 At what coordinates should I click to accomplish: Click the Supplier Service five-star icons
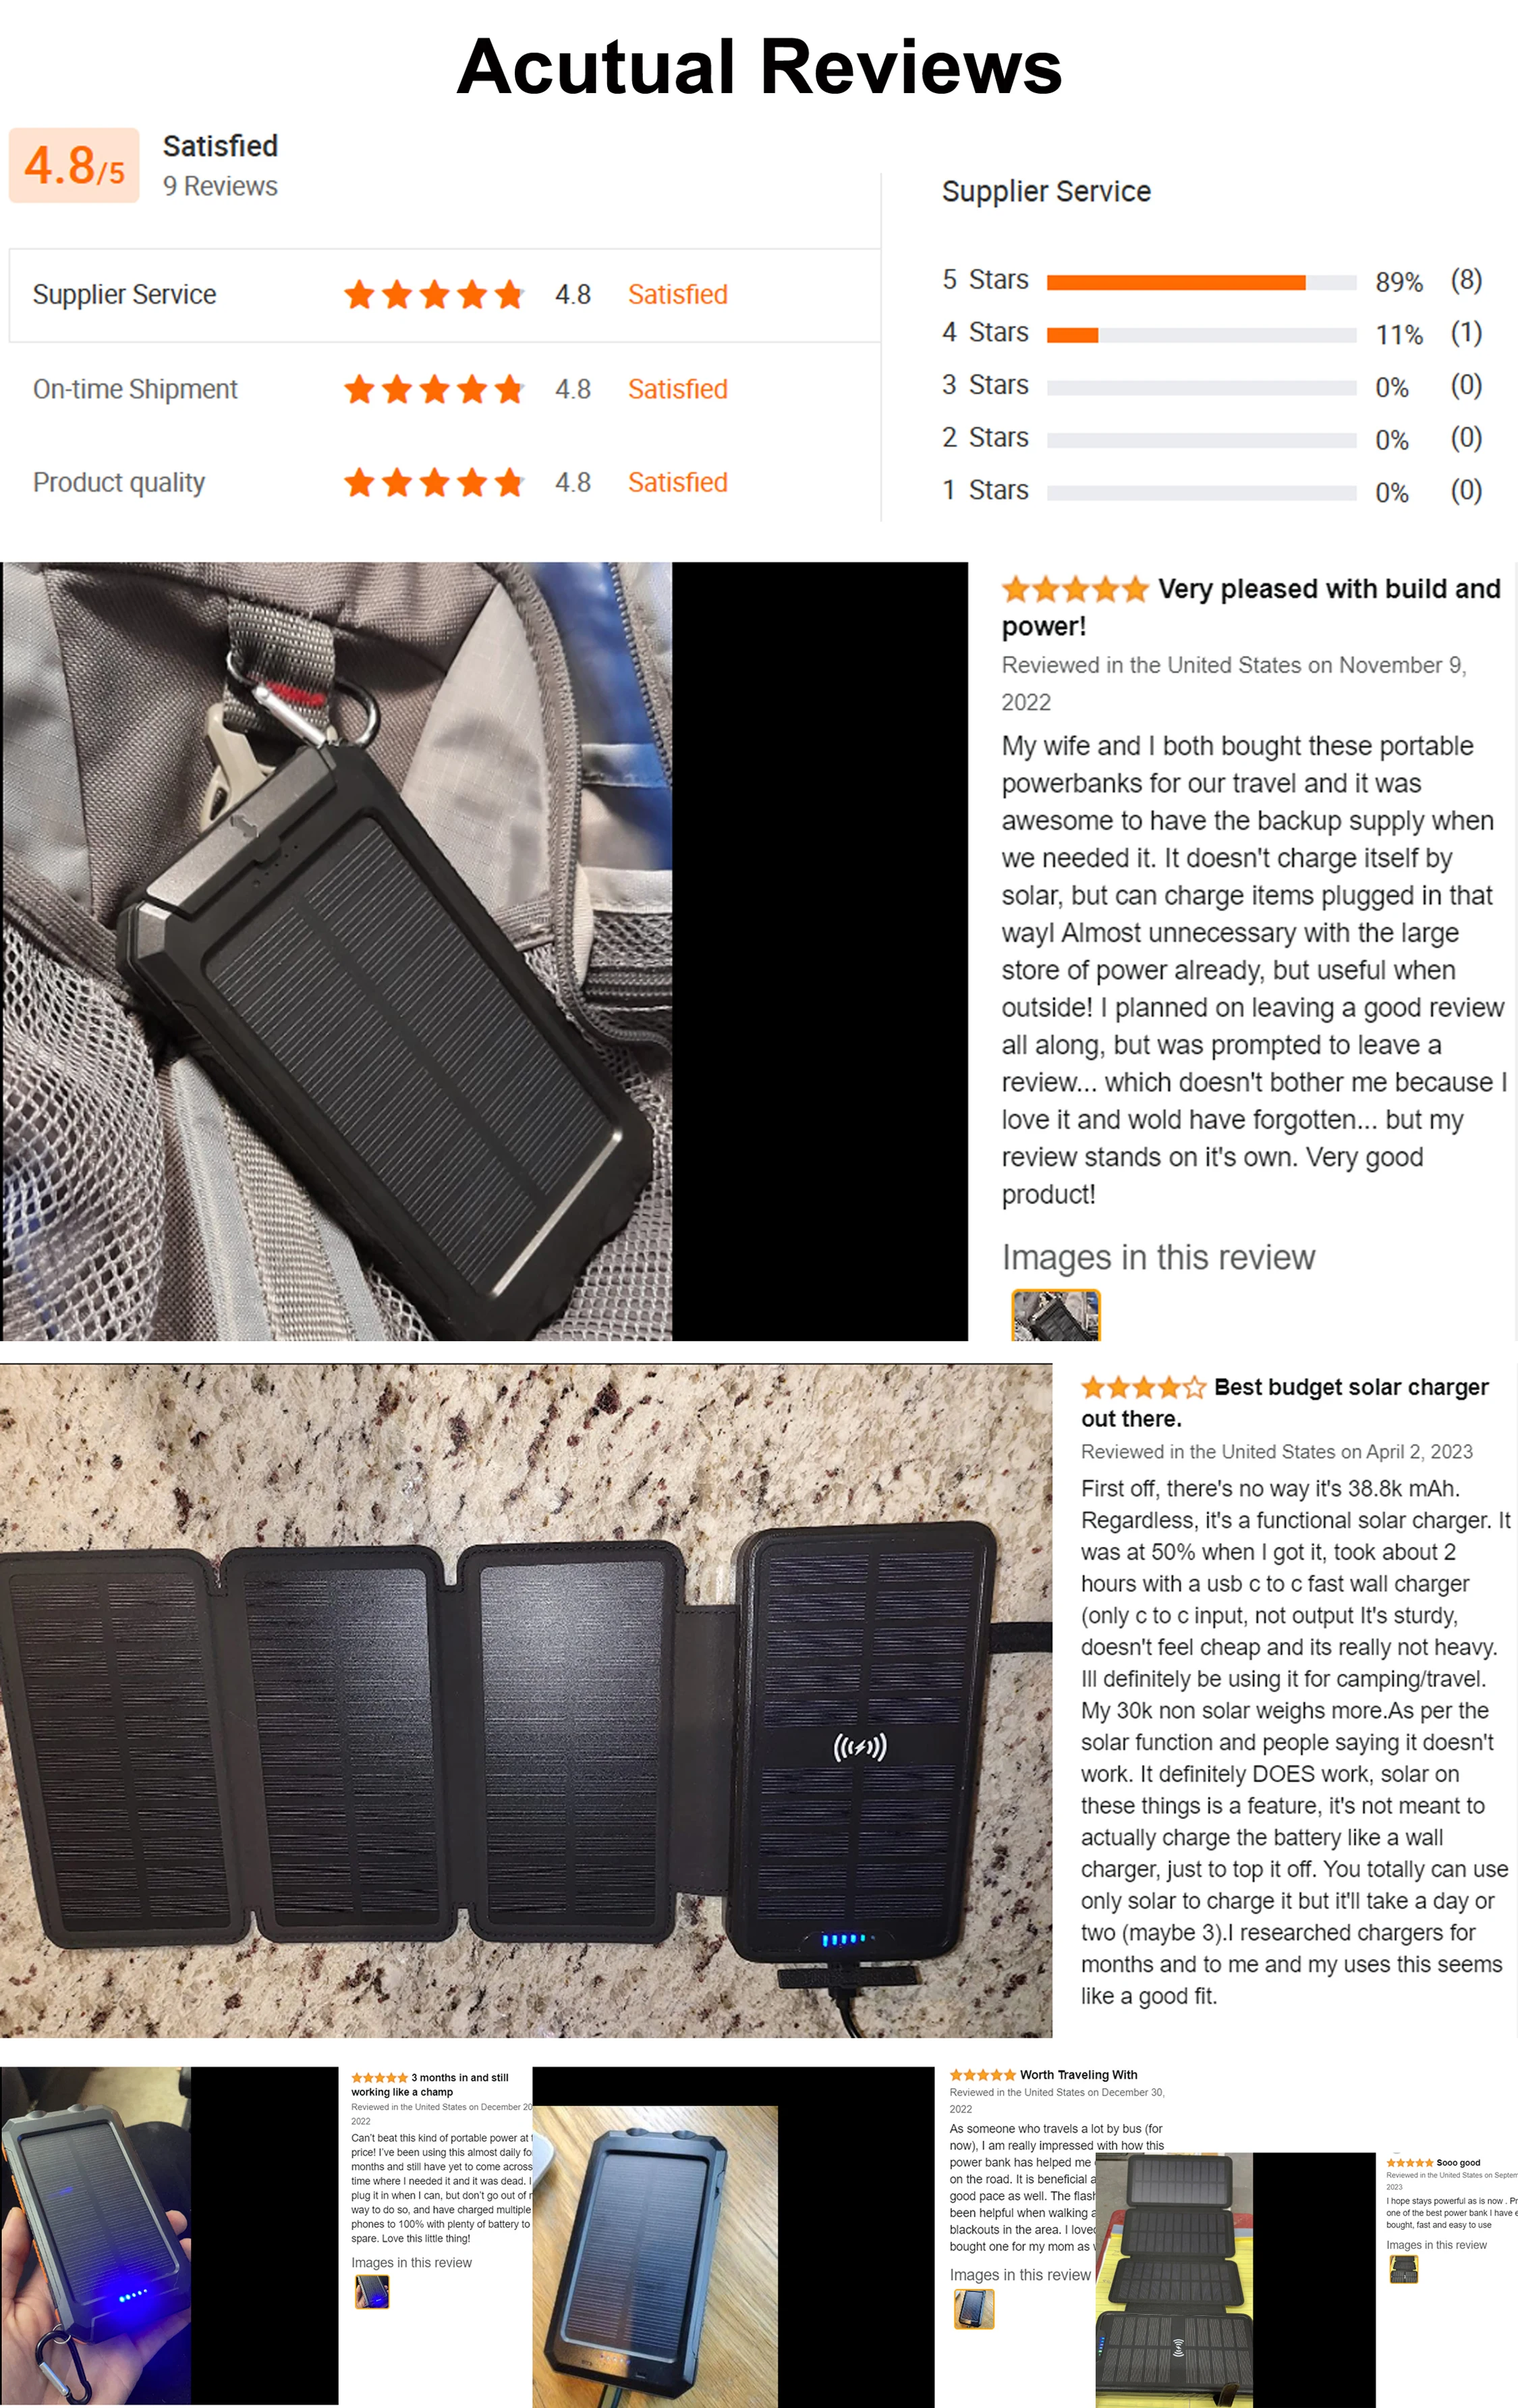pos(434,295)
